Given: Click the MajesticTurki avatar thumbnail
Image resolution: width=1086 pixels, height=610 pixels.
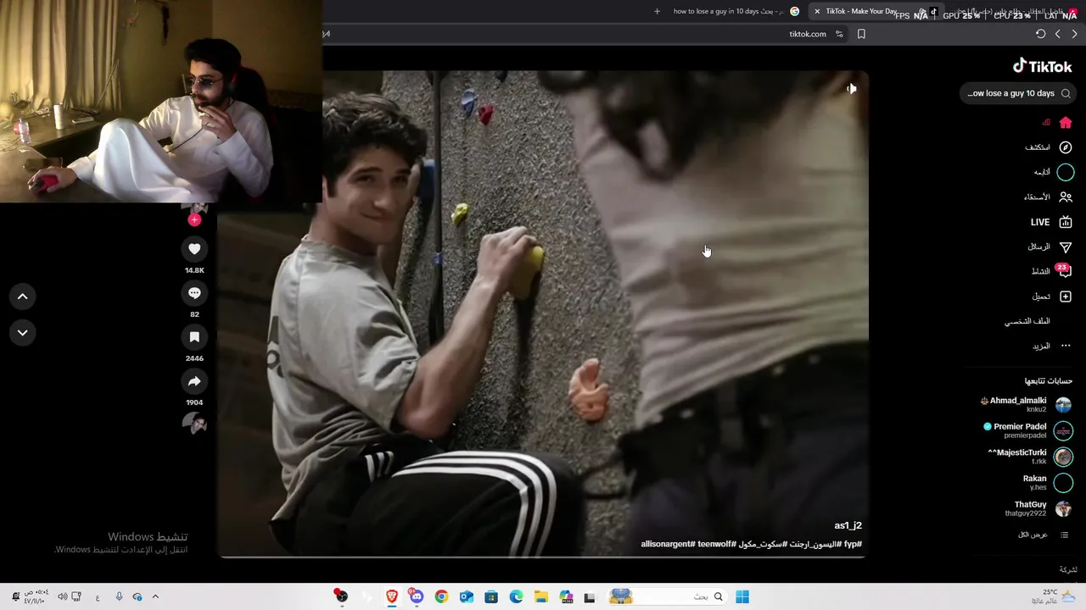Looking at the screenshot, I should (x=1063, y=457).
